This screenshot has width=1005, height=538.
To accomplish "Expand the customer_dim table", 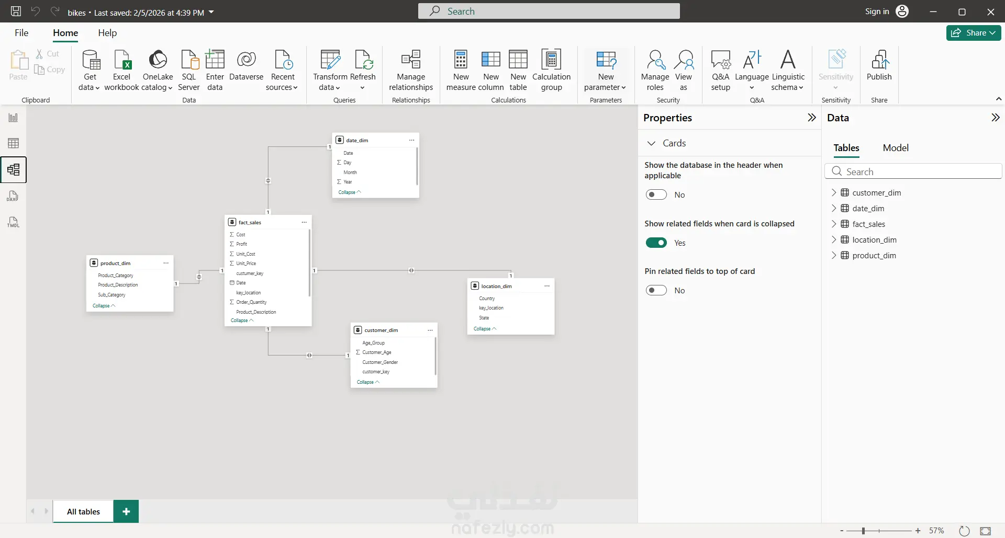I will [834, 192].
